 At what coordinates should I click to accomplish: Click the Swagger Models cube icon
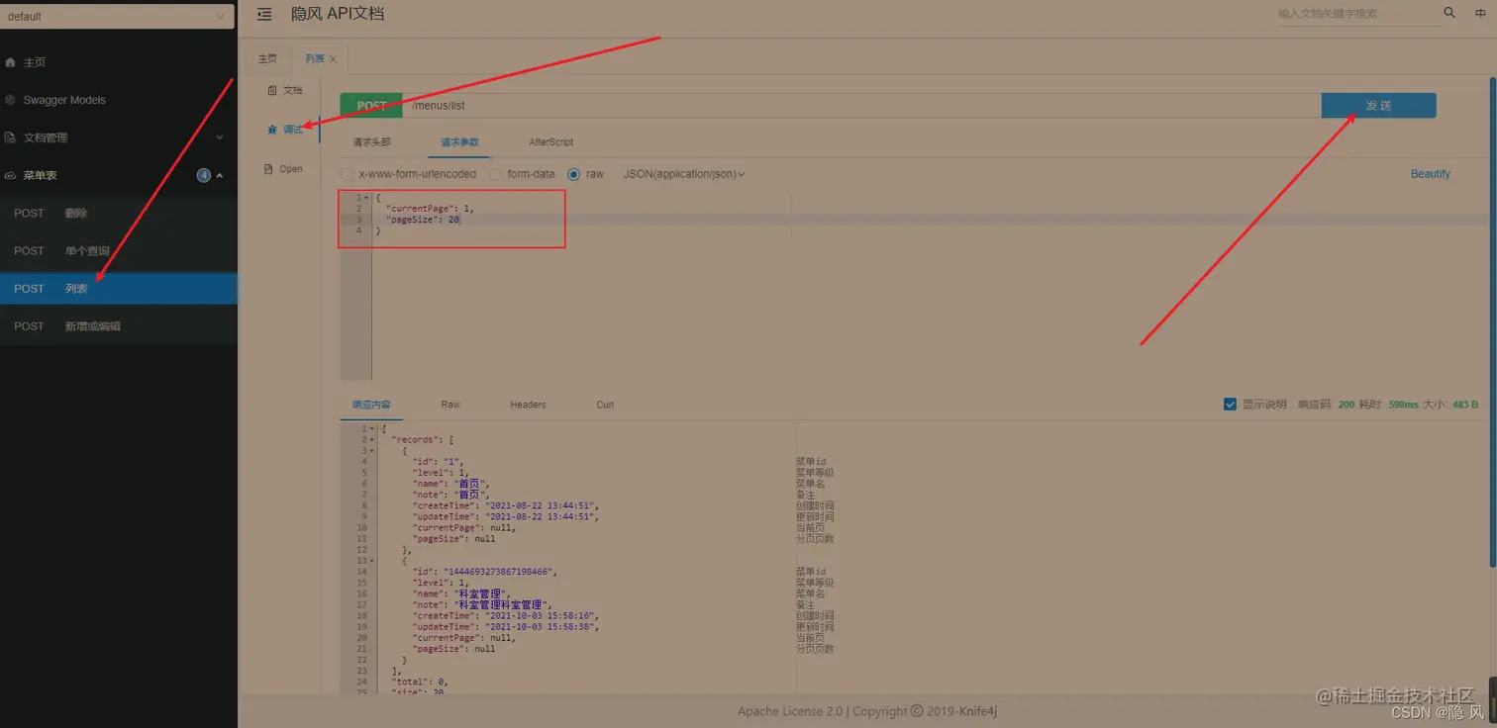(x=11, y=100)
